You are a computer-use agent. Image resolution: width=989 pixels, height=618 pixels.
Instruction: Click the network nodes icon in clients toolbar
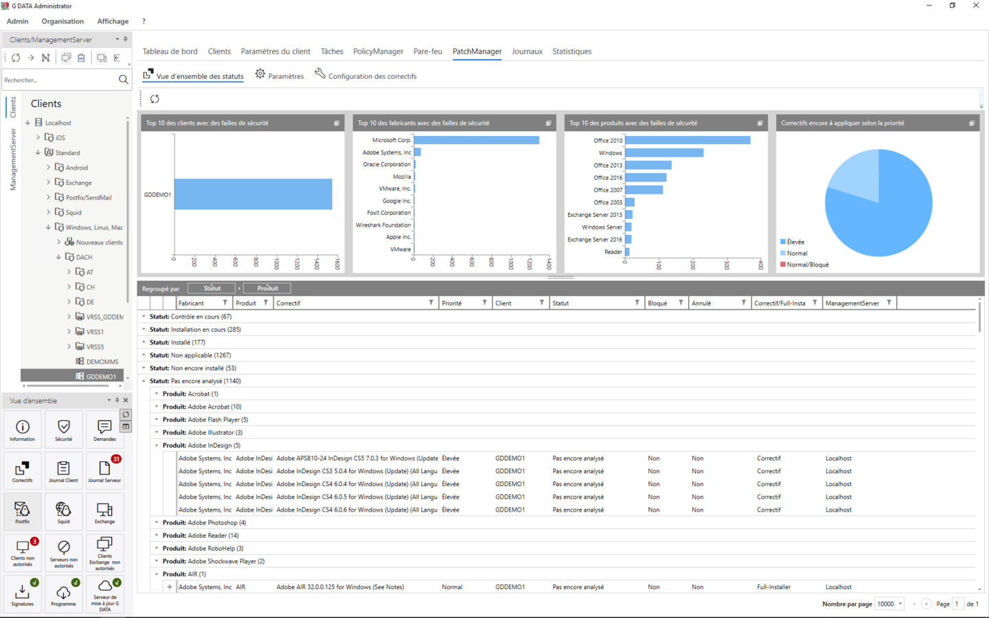pos(45,58)
